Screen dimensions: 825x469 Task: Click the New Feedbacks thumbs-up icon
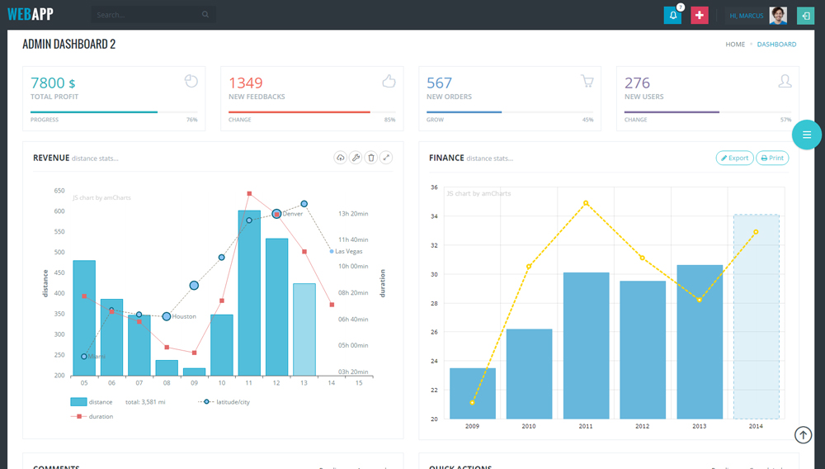(389, 81)
